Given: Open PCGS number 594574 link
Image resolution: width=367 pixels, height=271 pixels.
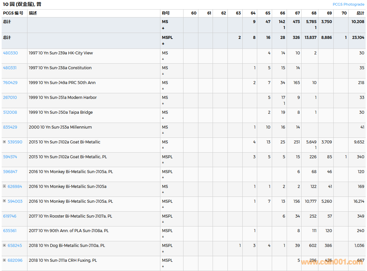Looking at the screenshot, I should [x=10, y=157].
